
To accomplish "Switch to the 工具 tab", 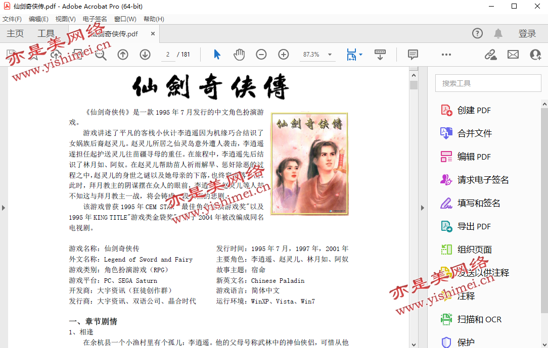I will [46, 33].
